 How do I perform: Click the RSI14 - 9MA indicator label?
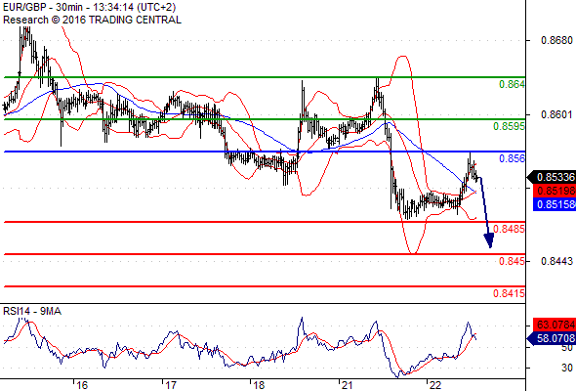point(32,311)
